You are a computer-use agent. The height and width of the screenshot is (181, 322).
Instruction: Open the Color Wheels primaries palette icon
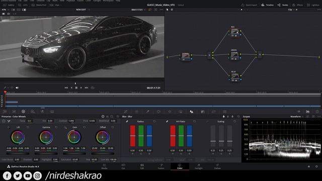(x=23, y=112)
